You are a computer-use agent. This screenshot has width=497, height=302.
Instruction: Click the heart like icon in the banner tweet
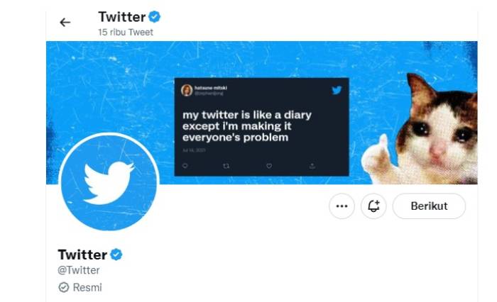tap(269, 165)
